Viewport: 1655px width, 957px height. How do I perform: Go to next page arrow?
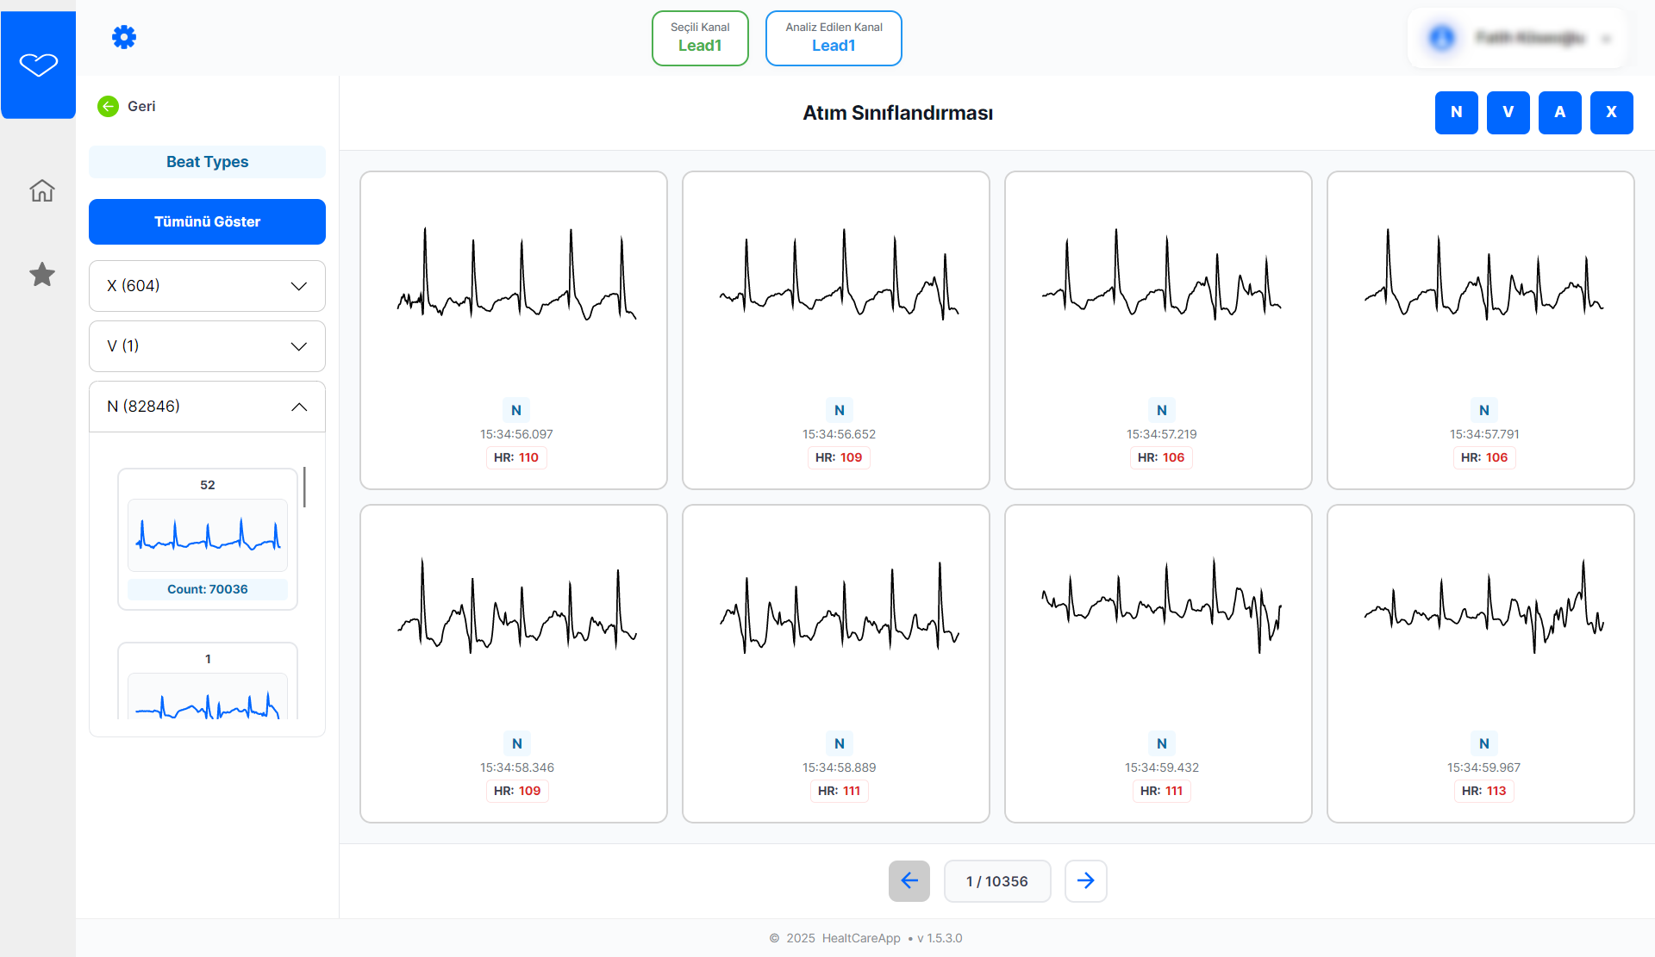point(1085,880)
